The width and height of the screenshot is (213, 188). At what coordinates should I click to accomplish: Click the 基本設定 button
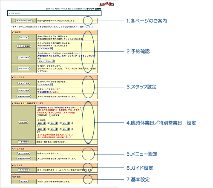tap(24, 182)
